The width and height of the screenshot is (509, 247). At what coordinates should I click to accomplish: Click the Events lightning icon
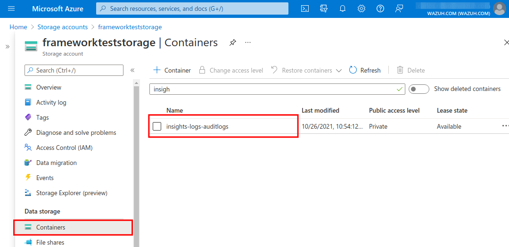click(x=28, y=178)
